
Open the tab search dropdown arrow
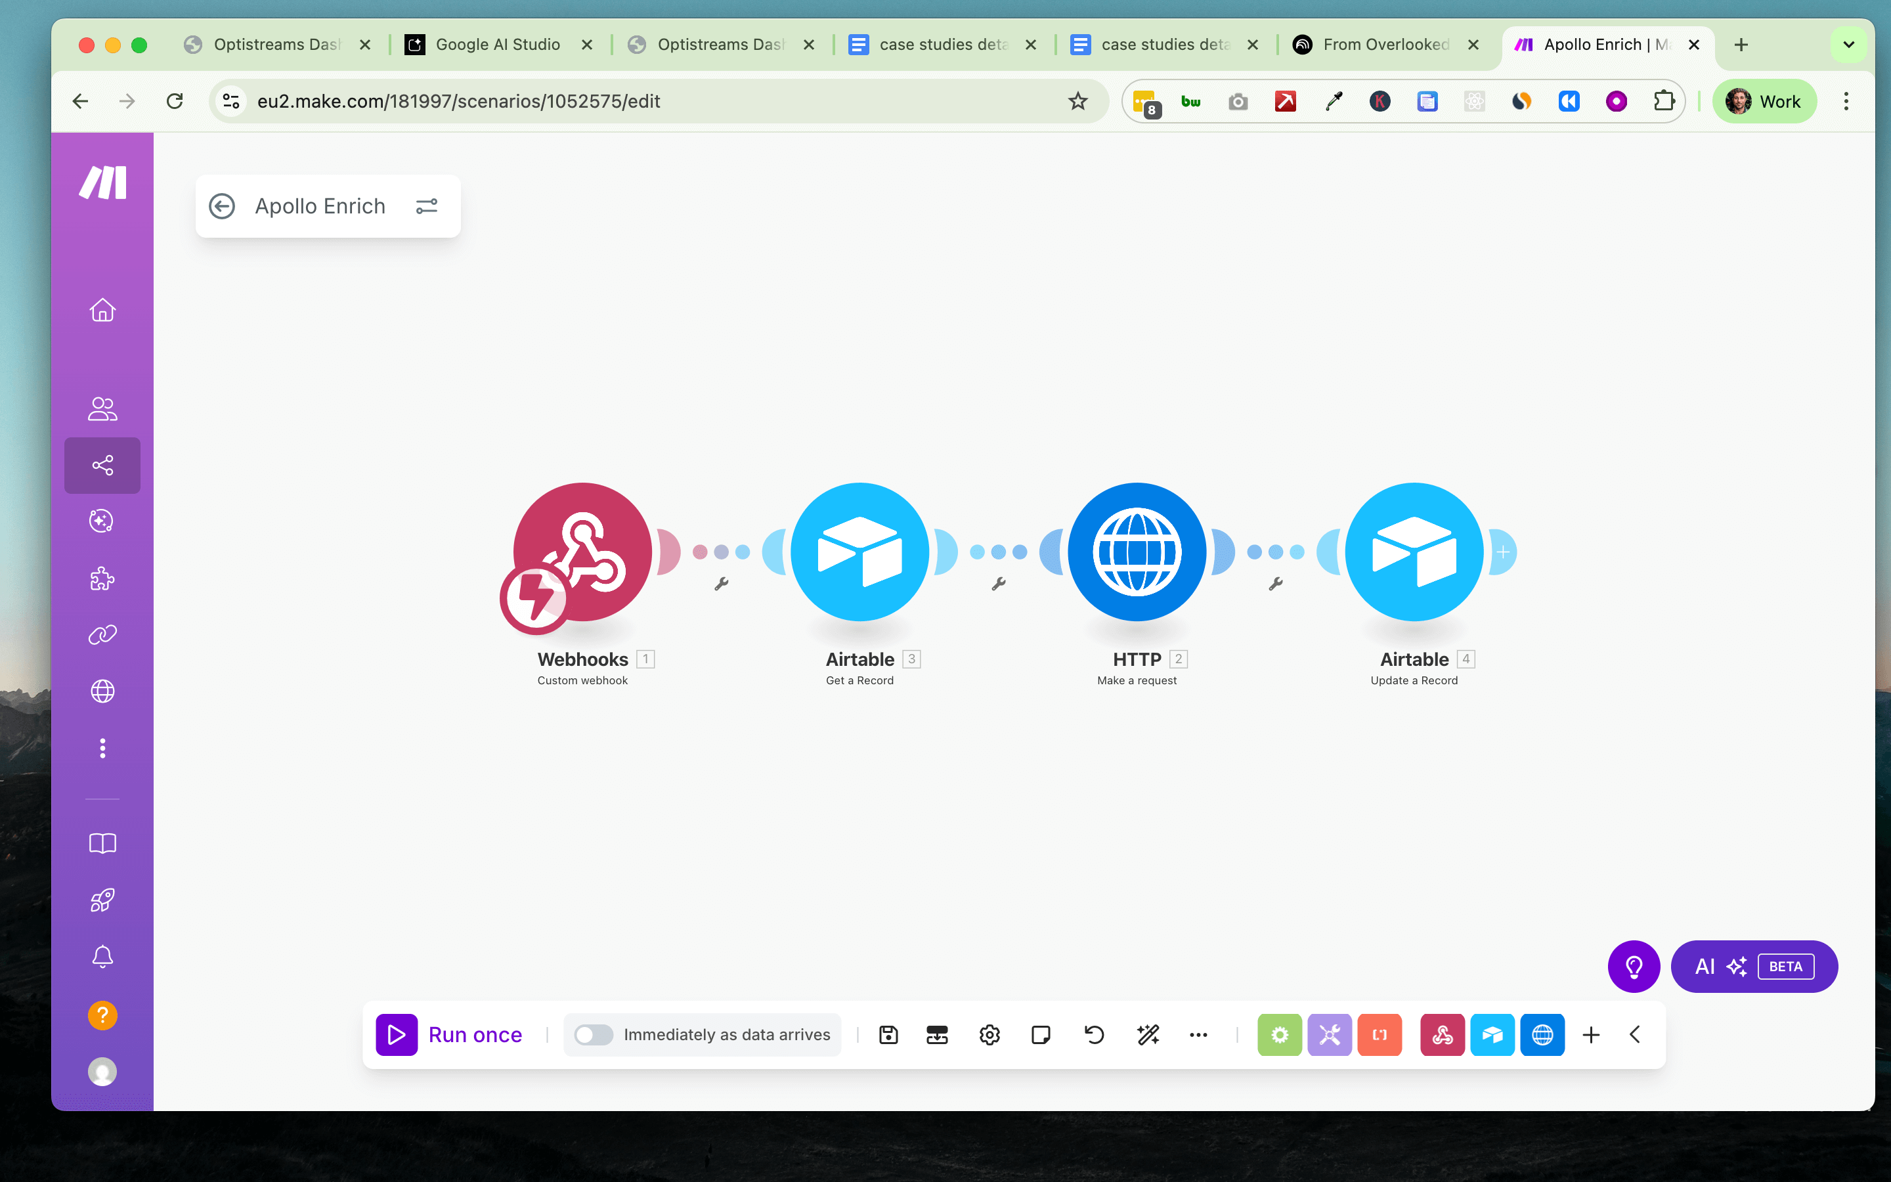(x=1849, y=45)
